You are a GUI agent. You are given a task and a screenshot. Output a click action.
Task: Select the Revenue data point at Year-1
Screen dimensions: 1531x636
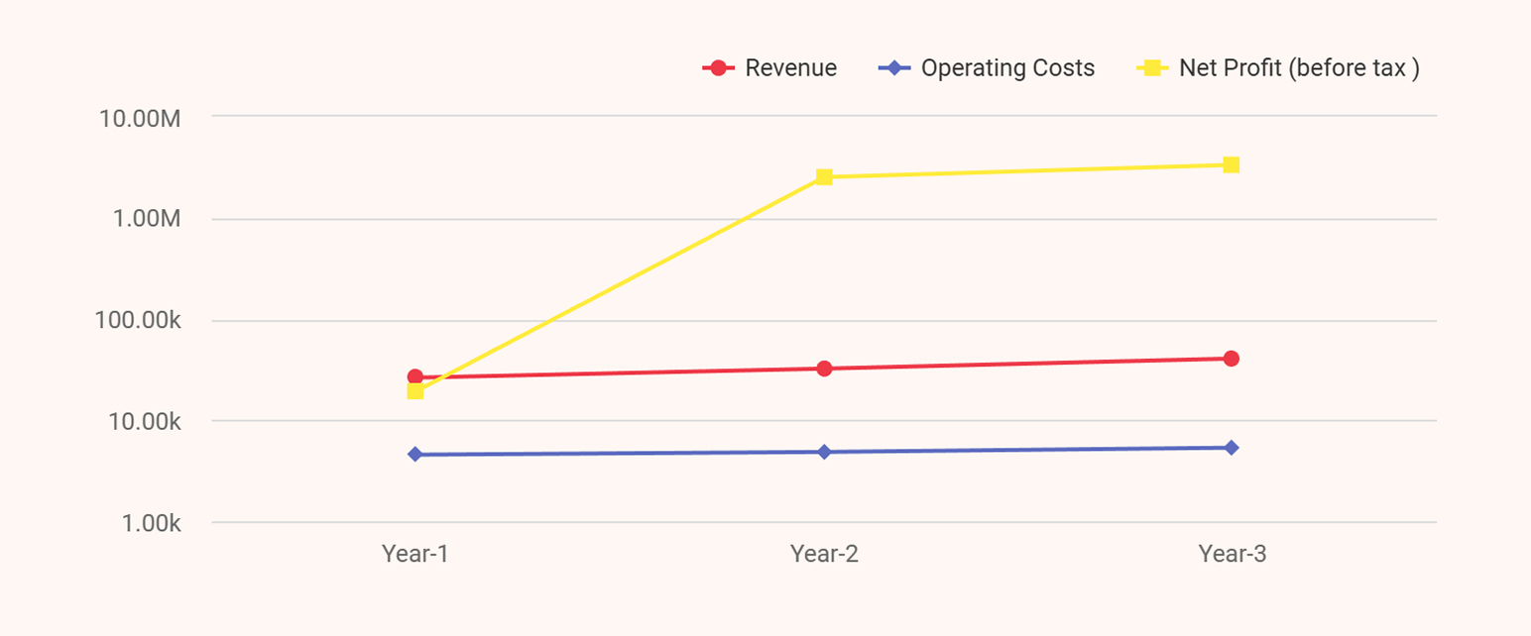[414, 376]
